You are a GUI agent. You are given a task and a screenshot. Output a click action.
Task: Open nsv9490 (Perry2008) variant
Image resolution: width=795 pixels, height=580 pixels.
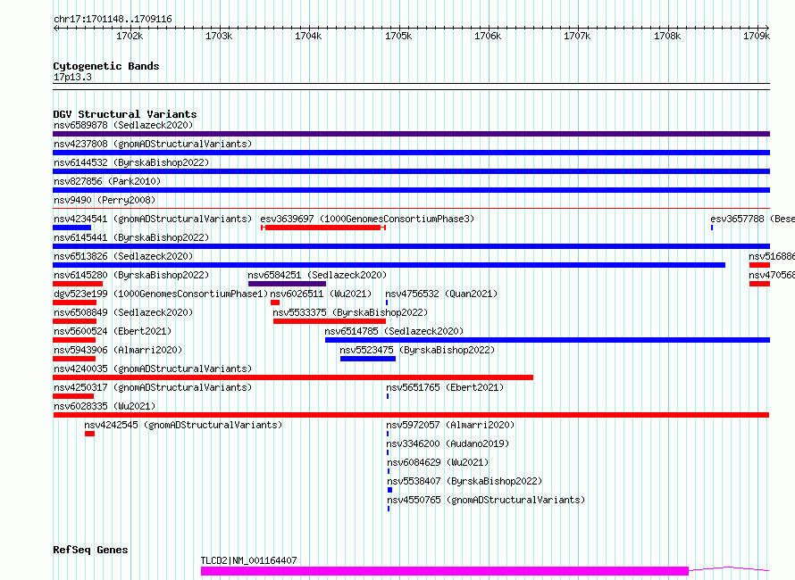coord(105,200)
